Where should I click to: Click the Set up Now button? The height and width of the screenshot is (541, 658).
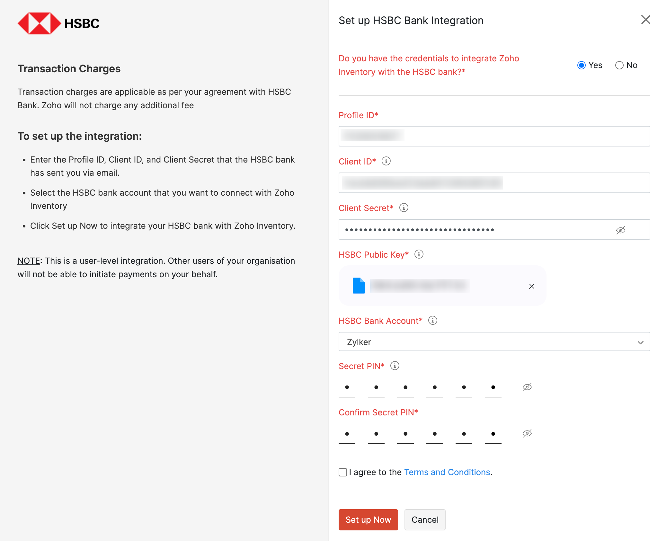(x=368, y=519)
